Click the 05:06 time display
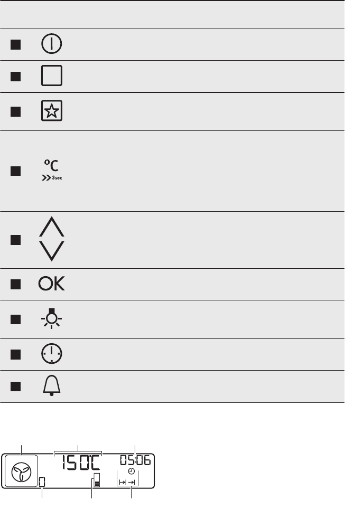 (135, 461)
